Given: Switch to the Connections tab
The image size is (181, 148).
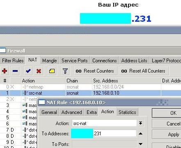Looking at the screenshot, I should click(105, 61).
